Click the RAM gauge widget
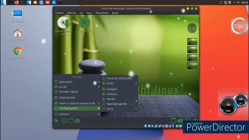249x140 pixels. 241,100
